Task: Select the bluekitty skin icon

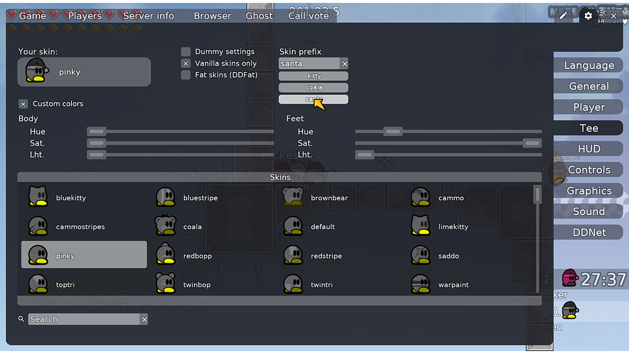Action: tap(38, 197)
